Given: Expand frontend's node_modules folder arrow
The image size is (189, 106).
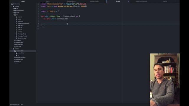Looking at the screenshot, I should [14, 11].
